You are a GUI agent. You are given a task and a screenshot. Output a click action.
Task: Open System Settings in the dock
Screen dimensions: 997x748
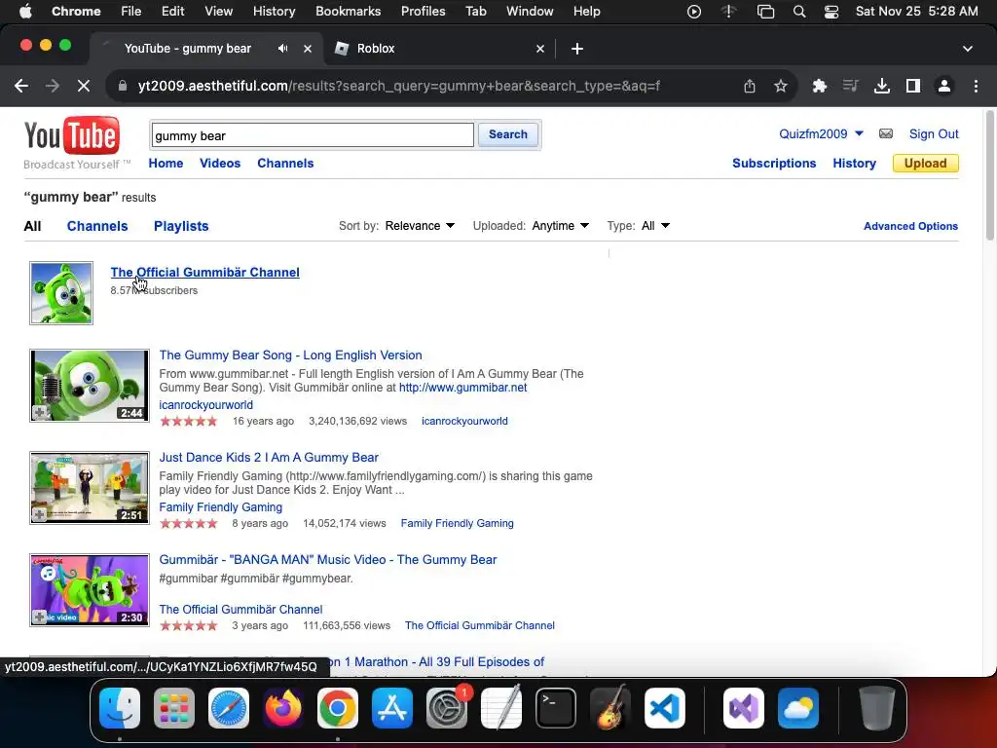pyautogui.click(x=447, y=708)
